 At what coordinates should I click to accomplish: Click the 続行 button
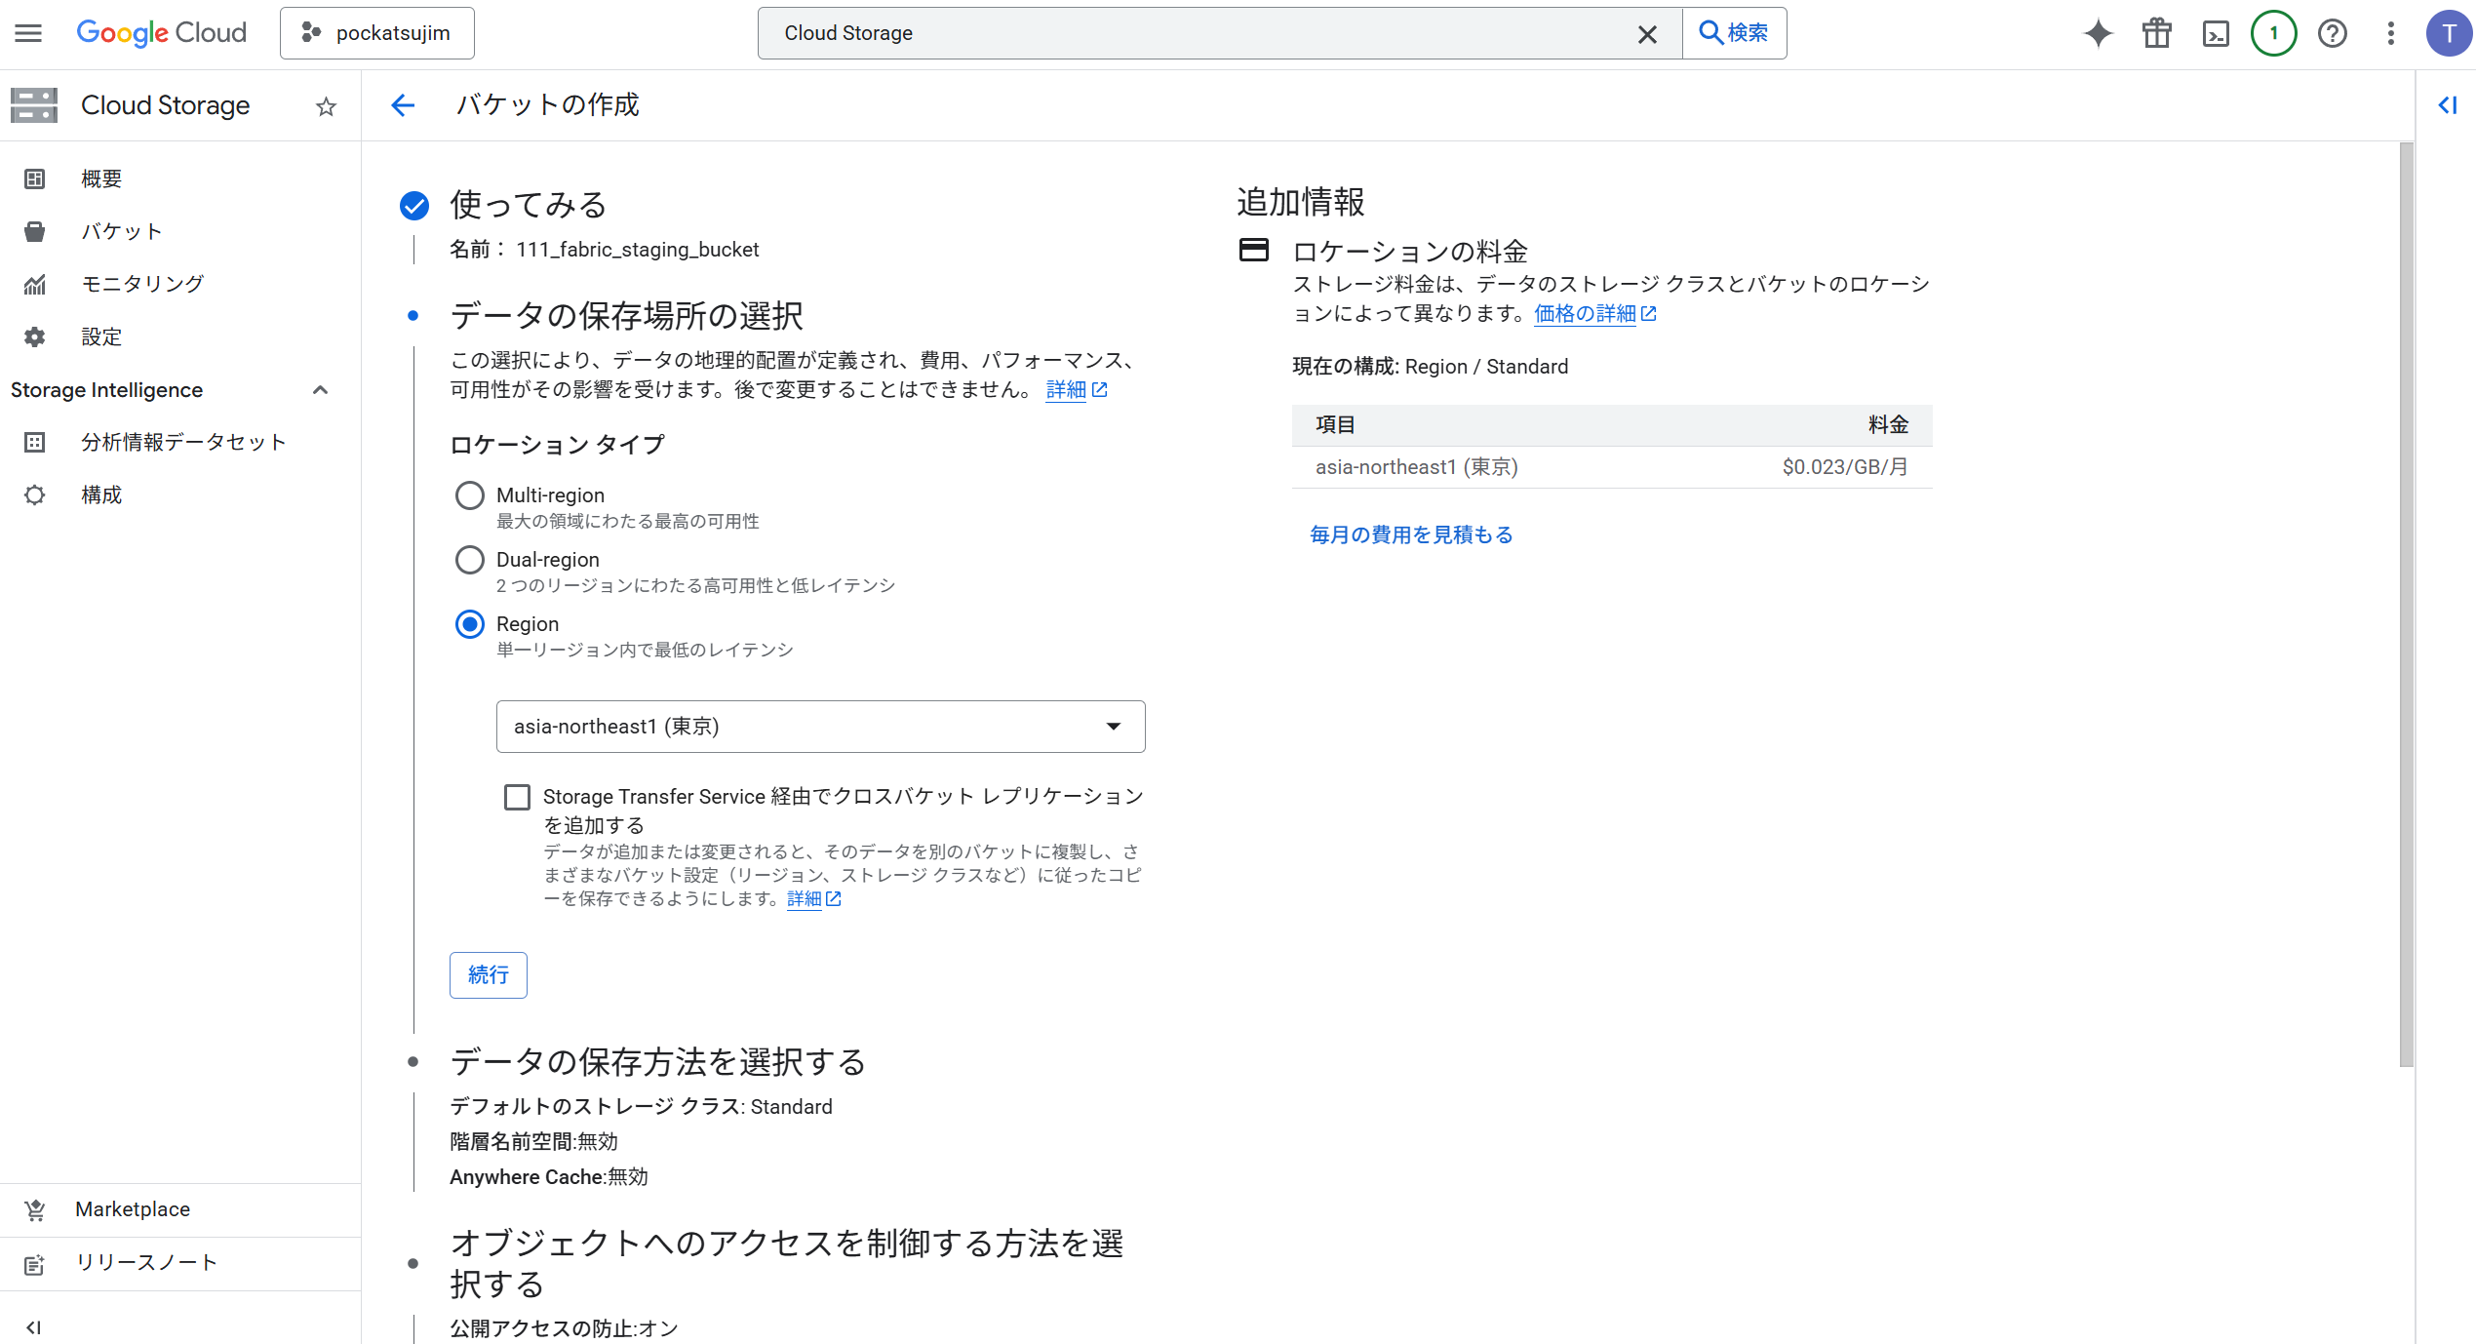point(488,974)
